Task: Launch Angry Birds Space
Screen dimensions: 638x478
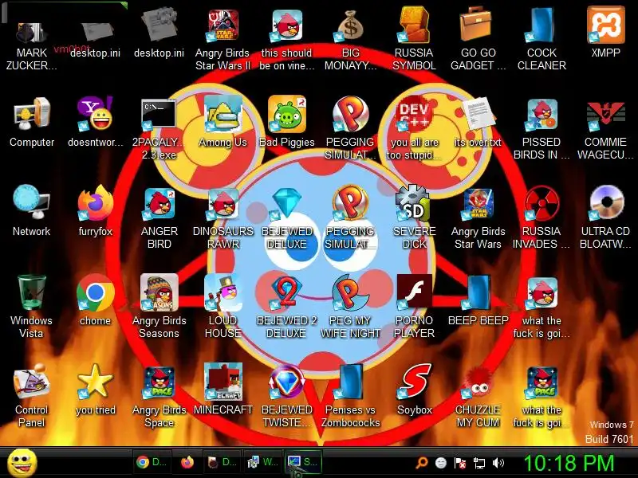Action: pos(159,382)
